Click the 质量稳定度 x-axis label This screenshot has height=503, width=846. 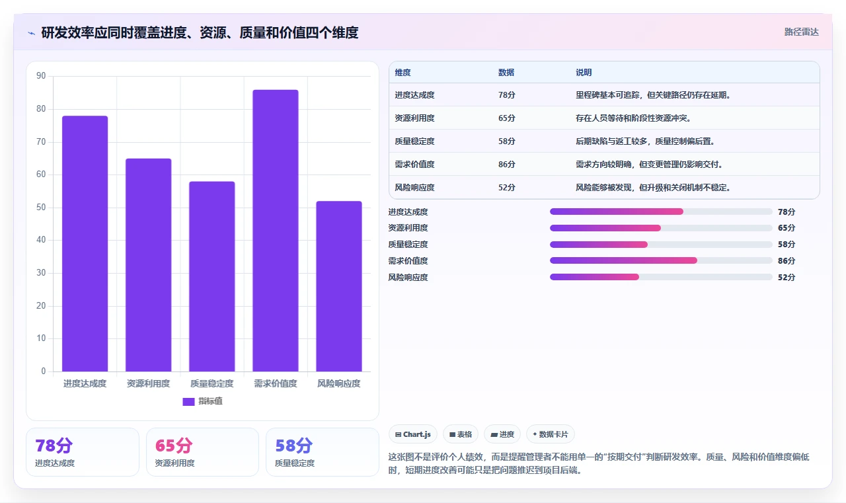pos(212,383)
